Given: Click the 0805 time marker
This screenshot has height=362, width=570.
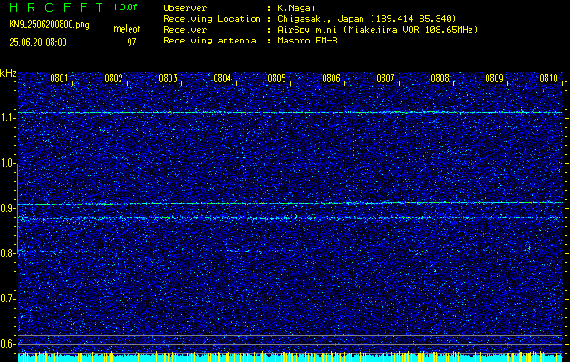Looking at the screenshot, I should tap(276, 79).
